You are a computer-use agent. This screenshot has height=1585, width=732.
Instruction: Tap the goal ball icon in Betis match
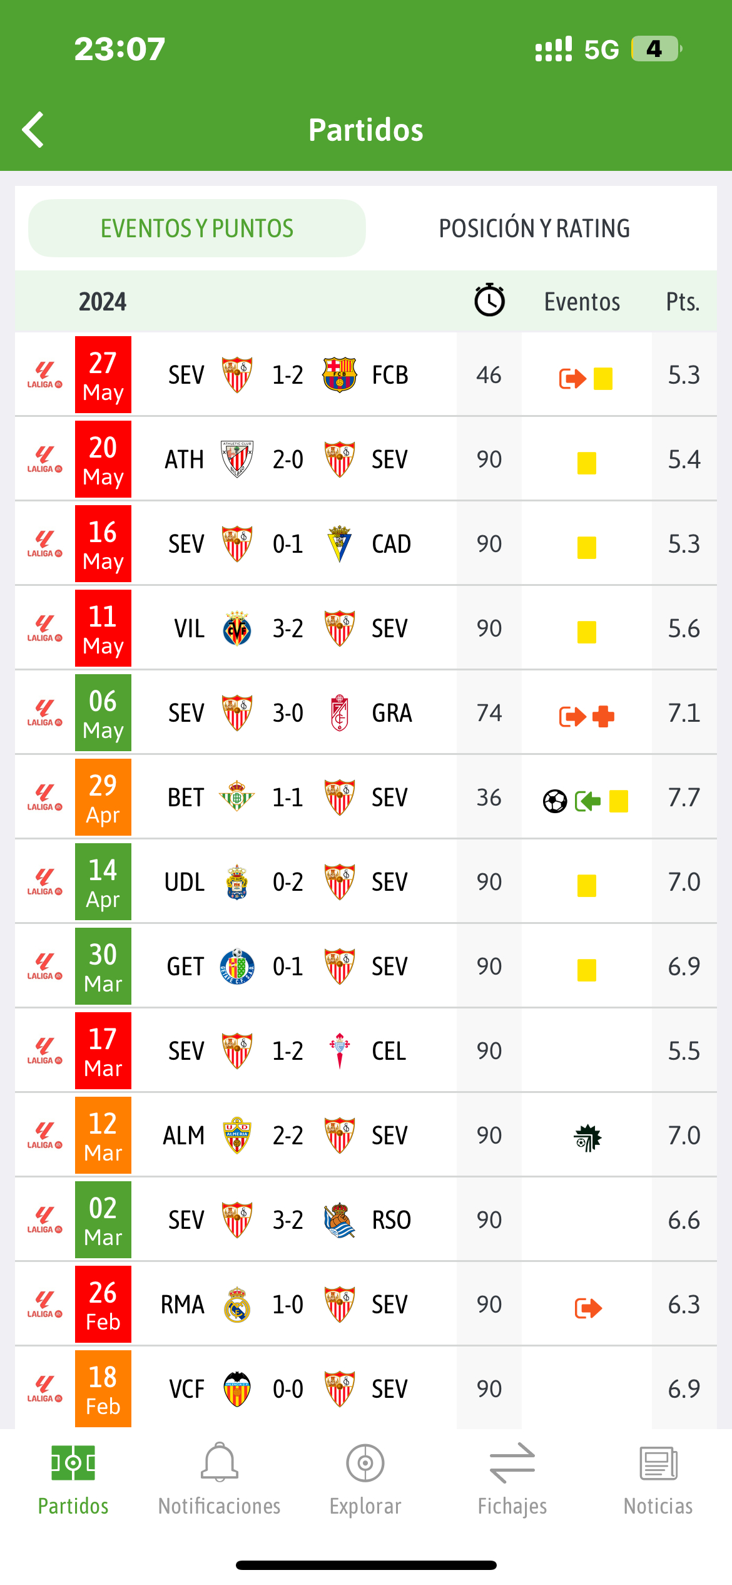[x=555, y=801]
